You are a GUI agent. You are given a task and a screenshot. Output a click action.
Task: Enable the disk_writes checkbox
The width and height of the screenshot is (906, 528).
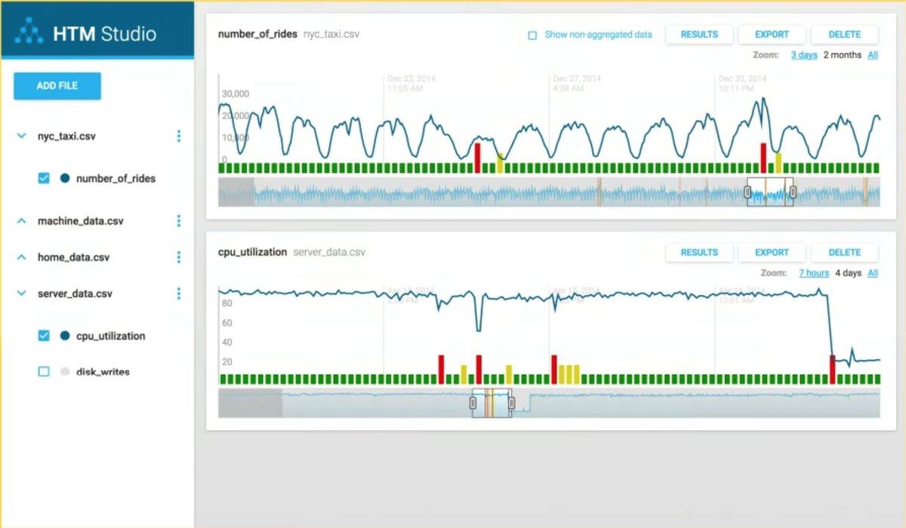point(44,372)
